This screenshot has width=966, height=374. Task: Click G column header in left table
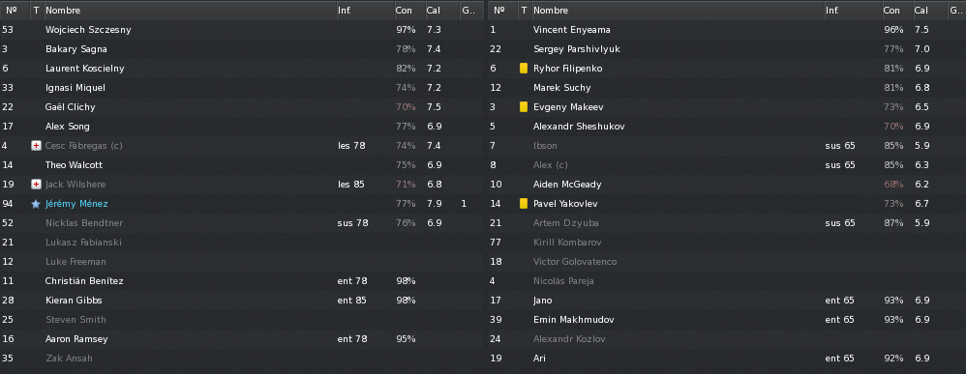470,11
